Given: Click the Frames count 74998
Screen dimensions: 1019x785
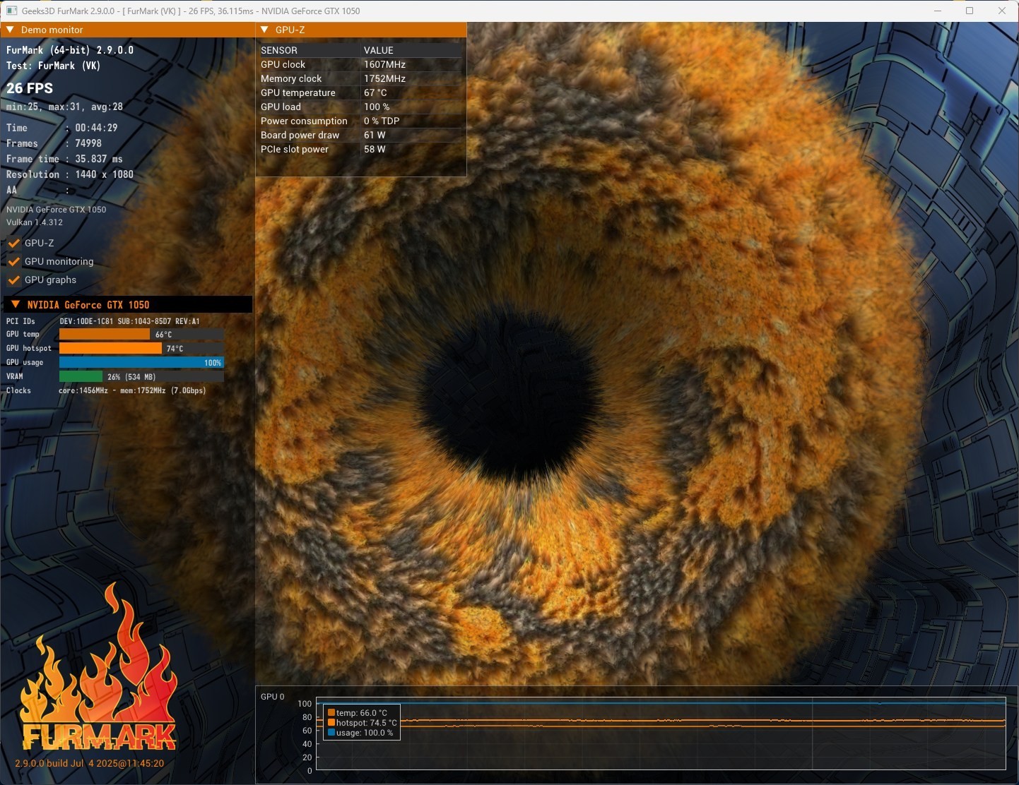Looking at the screenshot, I should 88,143.
